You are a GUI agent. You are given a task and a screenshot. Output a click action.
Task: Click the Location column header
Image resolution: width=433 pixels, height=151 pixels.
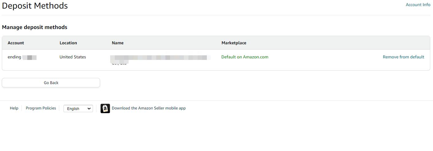[68, 43]
